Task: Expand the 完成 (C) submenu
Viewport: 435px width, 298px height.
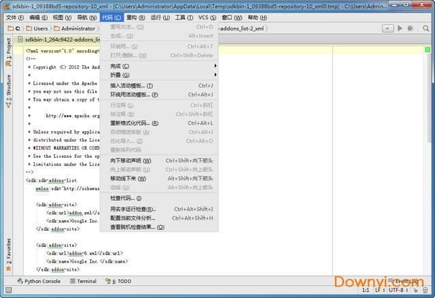Action: tap(159, 66)
